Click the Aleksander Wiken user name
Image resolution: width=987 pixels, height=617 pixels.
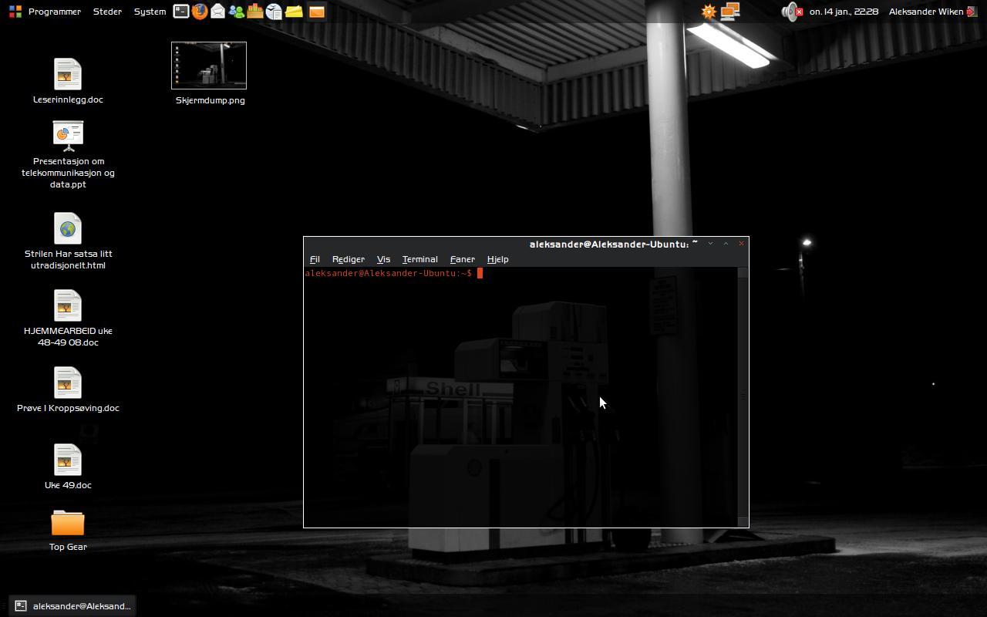coord(926,12)
